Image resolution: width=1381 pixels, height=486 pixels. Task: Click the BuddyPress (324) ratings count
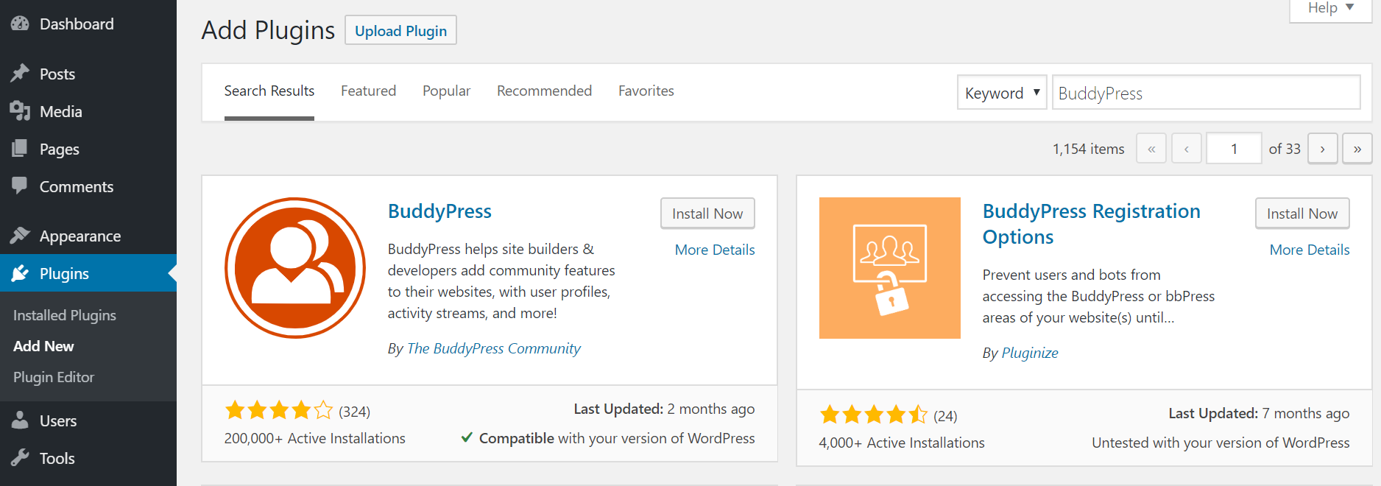(x=354, y=412)
